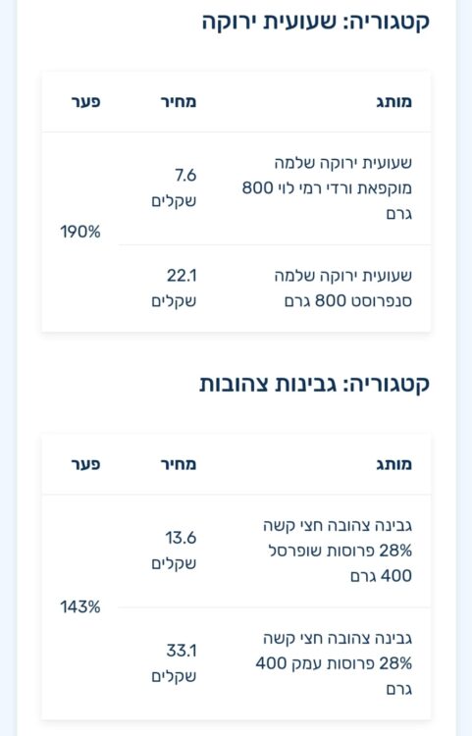Select the מחיר column header in first table
The width and height of the screenshot is (472, 736).
(179, 102)
